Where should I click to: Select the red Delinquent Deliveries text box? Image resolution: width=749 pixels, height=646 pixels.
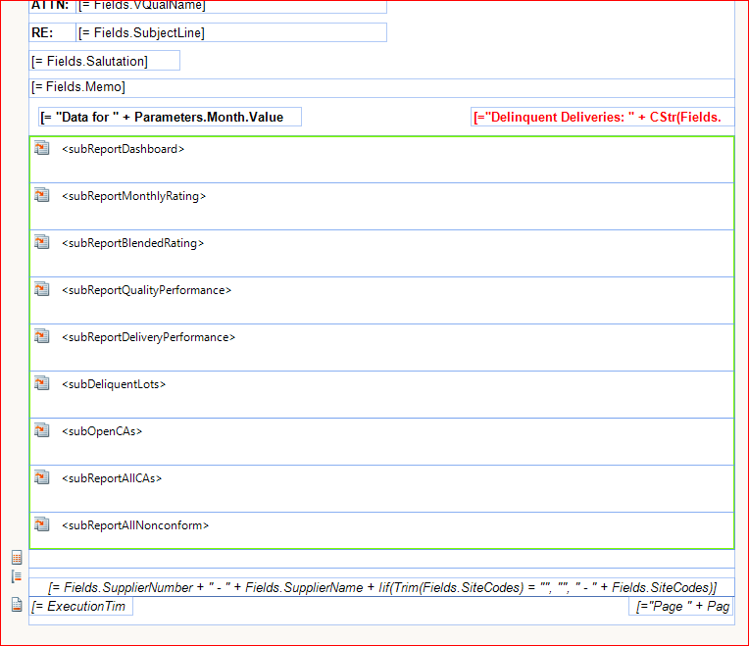coord(602,117)
